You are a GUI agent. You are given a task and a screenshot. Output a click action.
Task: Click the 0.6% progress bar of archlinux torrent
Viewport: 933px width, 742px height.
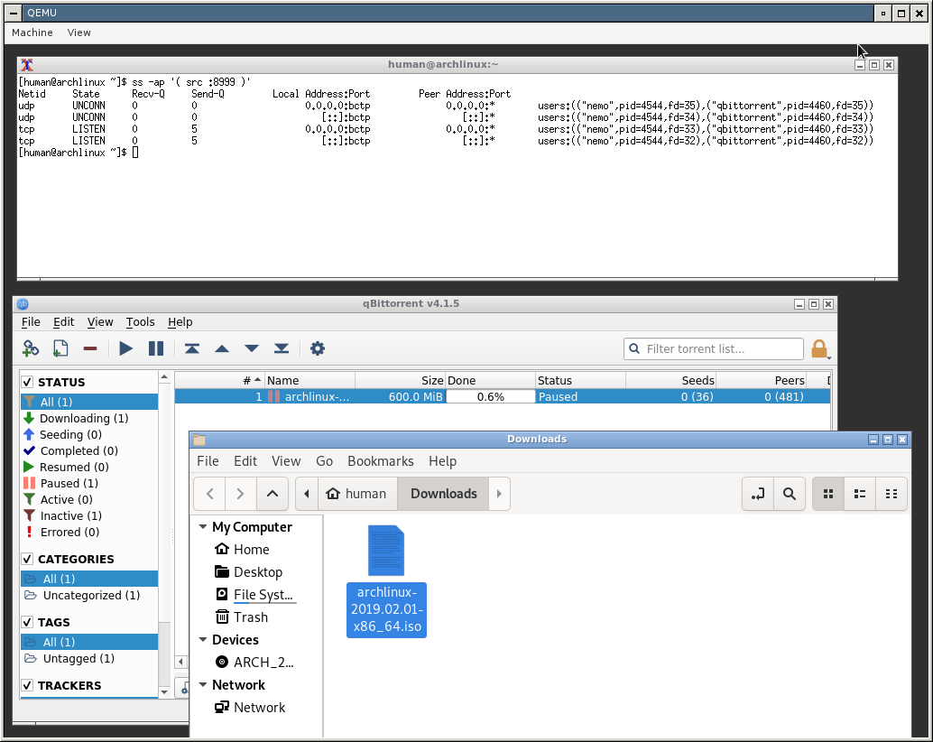pos(490,395)
